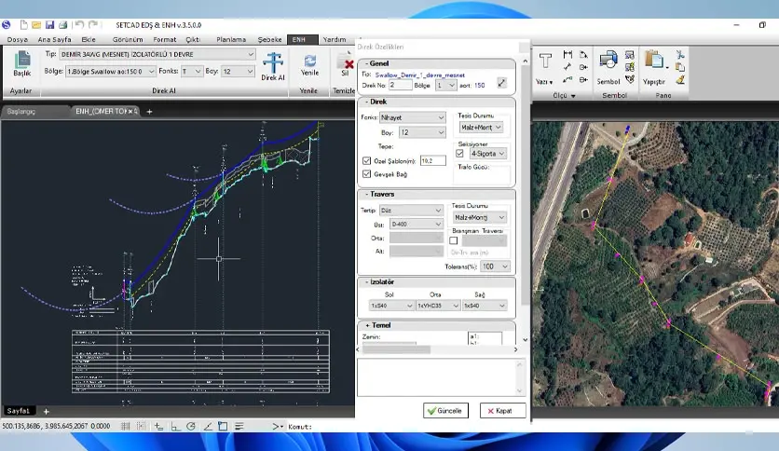This screenshot has width=779, height=451.
Task: Open the Başlık settings icon
Action: click(21, 60)
